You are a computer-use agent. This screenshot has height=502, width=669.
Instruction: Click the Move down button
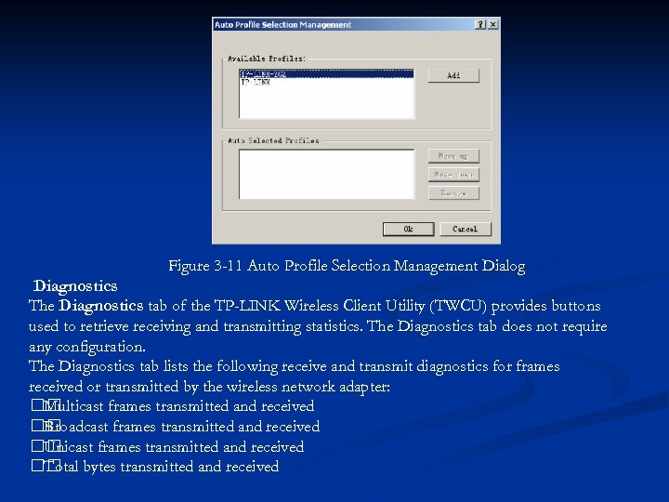(x=453, y=175)
